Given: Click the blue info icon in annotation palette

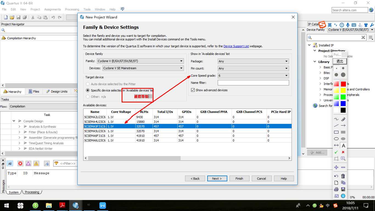Looking at the screenshot, I should 343,196.
